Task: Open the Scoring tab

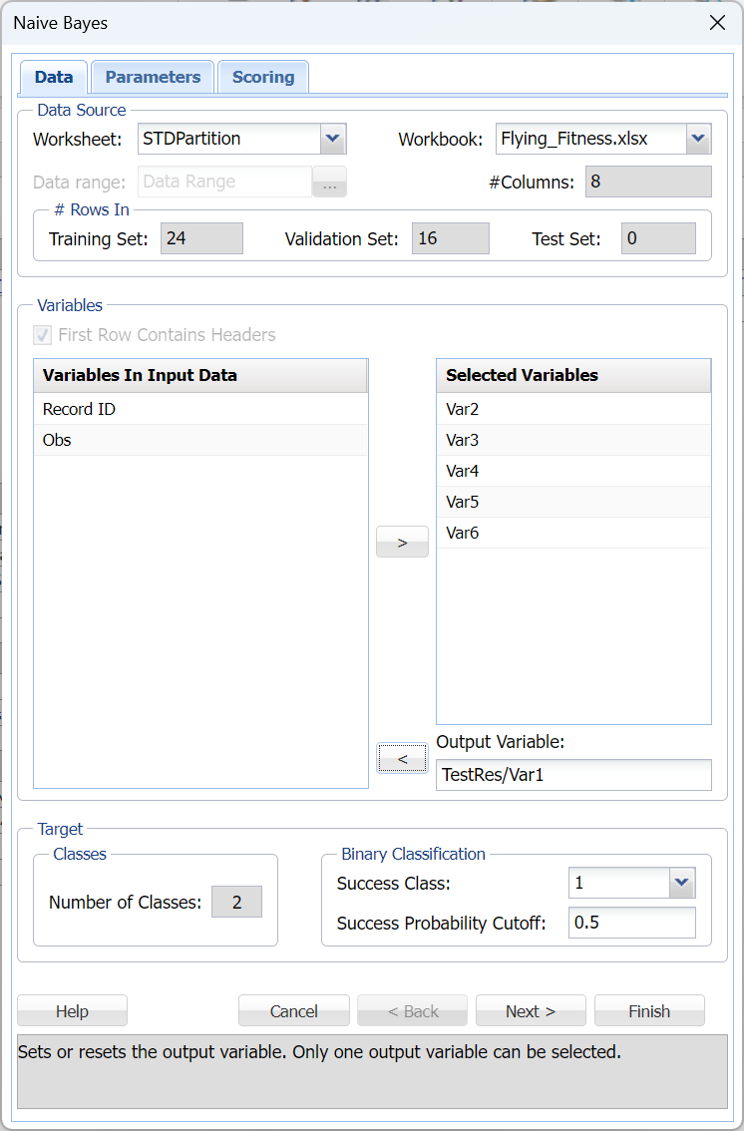Action: tap(263, 77)
